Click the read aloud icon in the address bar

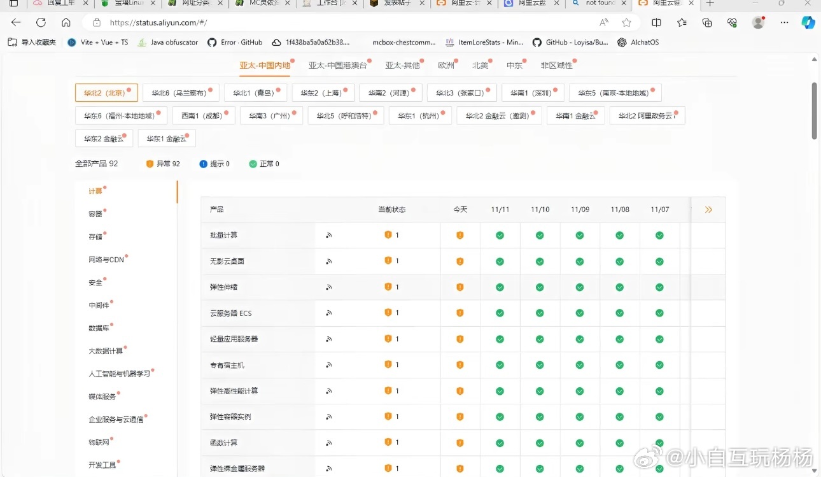point(604,22)
